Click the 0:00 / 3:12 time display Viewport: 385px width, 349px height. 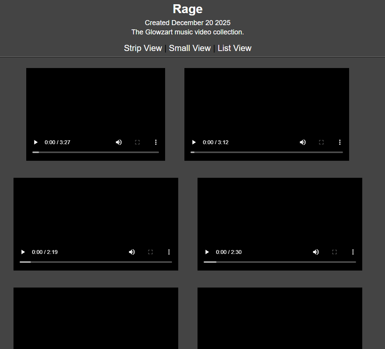pos(216,142)
